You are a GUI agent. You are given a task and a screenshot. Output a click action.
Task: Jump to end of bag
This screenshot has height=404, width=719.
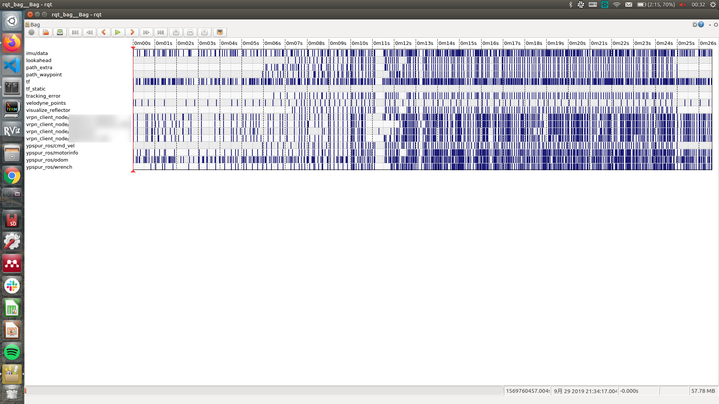(x=160, y=32)
